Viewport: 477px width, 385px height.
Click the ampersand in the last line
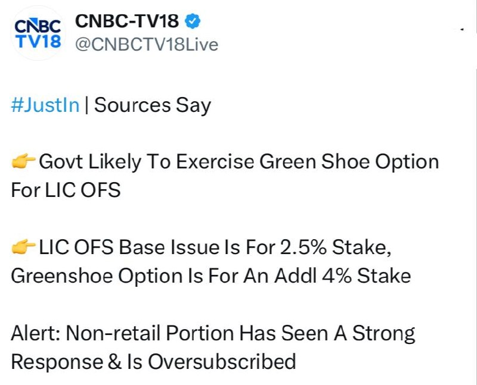click(114, 362)
